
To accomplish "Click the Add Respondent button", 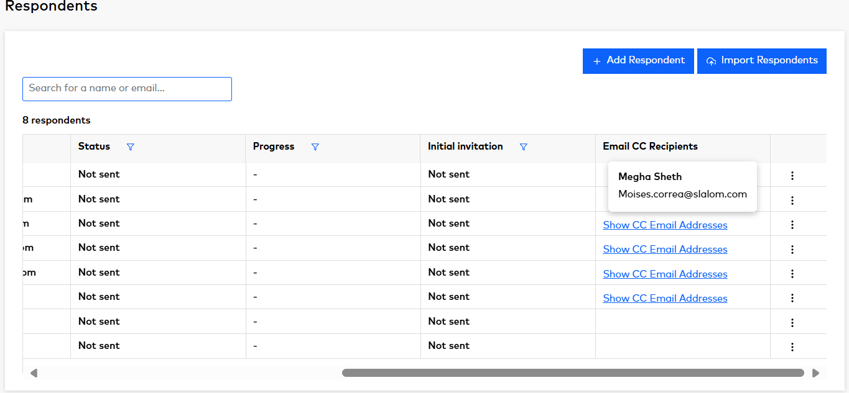I will click(x=638, y=61).
